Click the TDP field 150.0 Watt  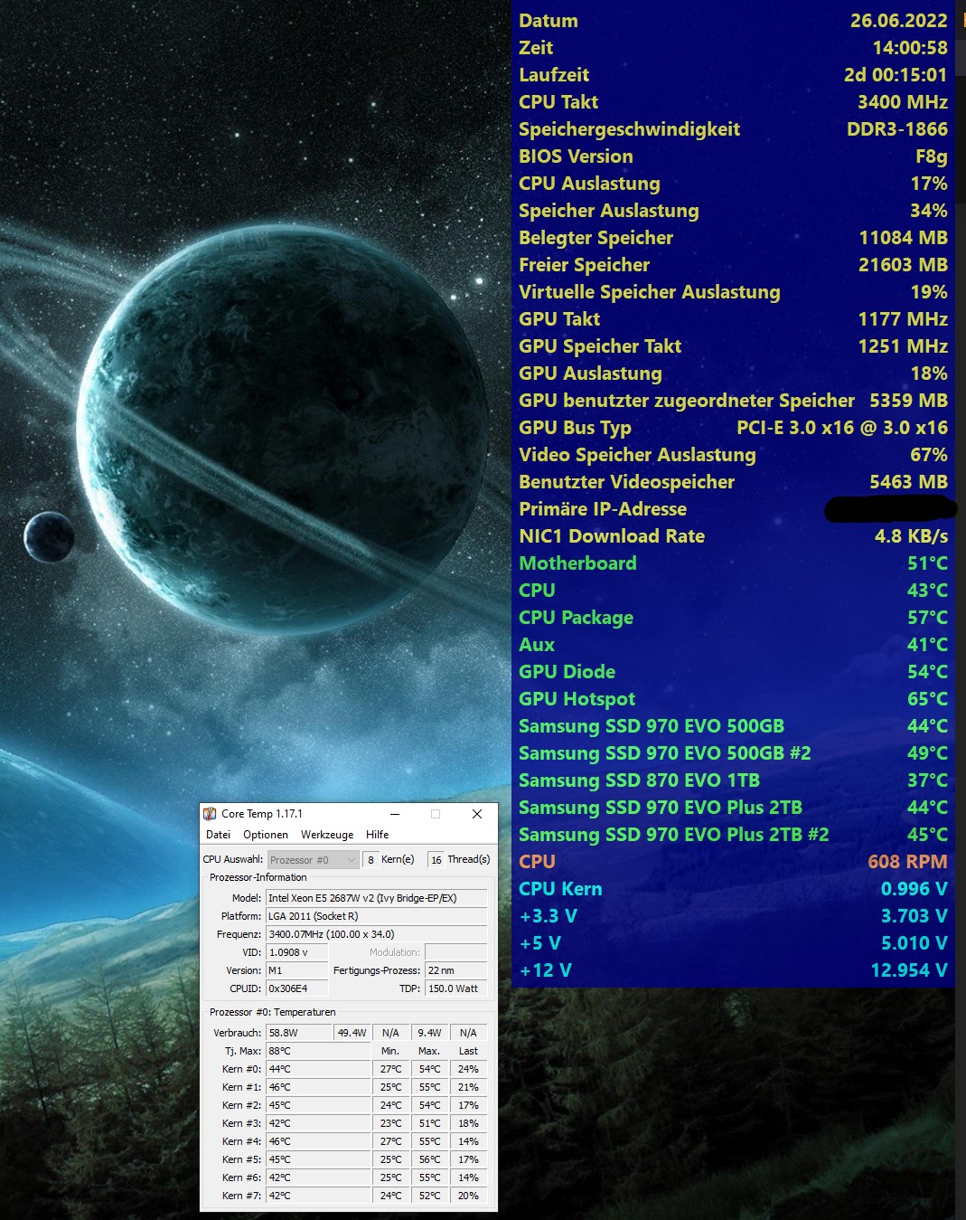(x=456, y=988)
